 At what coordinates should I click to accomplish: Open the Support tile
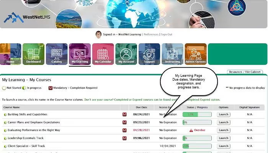tap(149, 54)
